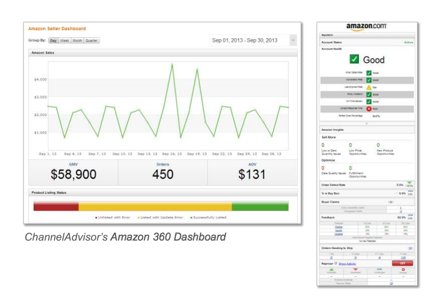
Task: Switch grouping to Month
Action: click(77, 40)
